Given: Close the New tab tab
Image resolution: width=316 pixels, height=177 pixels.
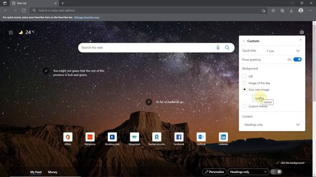Looking at the screenshot, I should pos(56,3).
